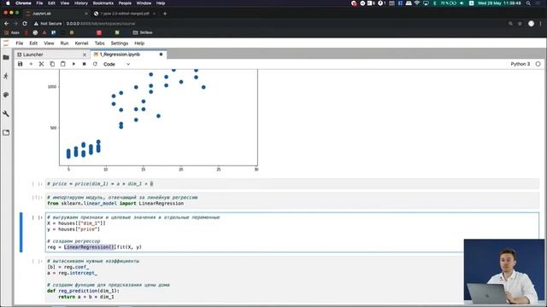Open the JupyterLab Tabs menu
Image resolution: width=547 pixels, height=307 pixels.
click(x=99, y=43)
